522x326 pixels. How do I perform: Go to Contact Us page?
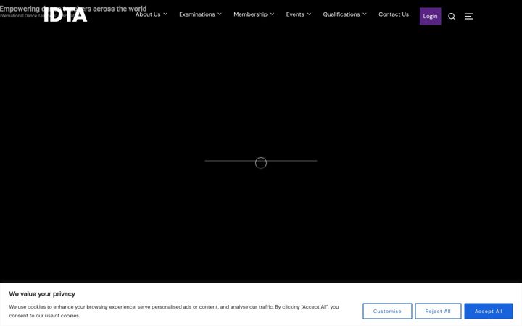[x=394, y=14]
